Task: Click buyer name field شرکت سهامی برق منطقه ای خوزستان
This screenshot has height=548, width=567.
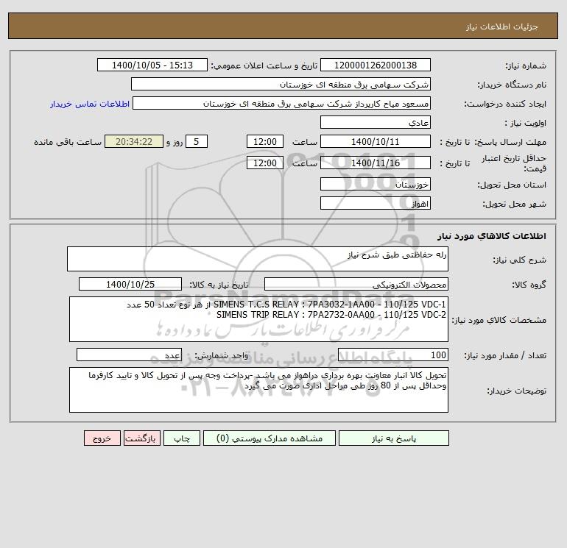Action: pyautogui.click(x=281, y=84)
